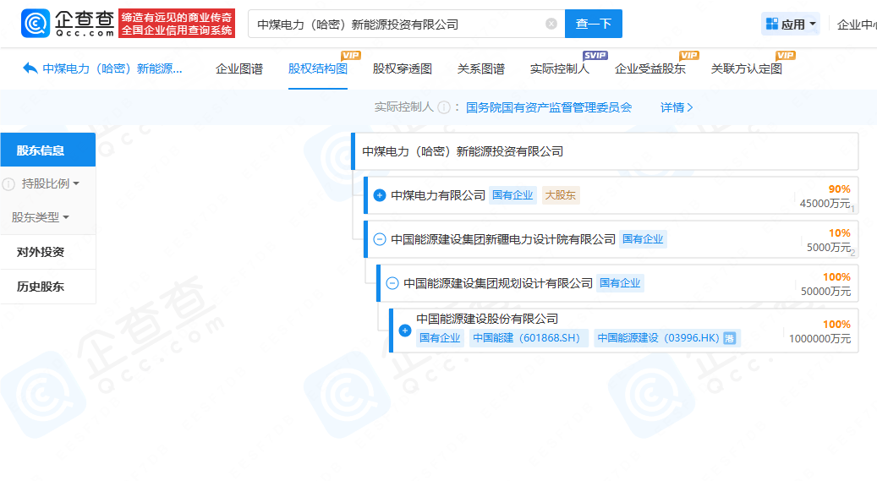Click the 中国能源建设（03996.HK） stock tag

click(667, 338)
